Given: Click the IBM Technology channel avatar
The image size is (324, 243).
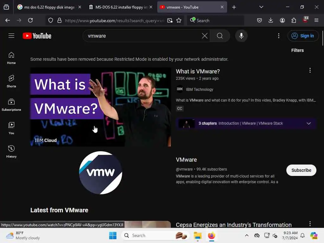Looking at the screenshot, I should 180,89.
